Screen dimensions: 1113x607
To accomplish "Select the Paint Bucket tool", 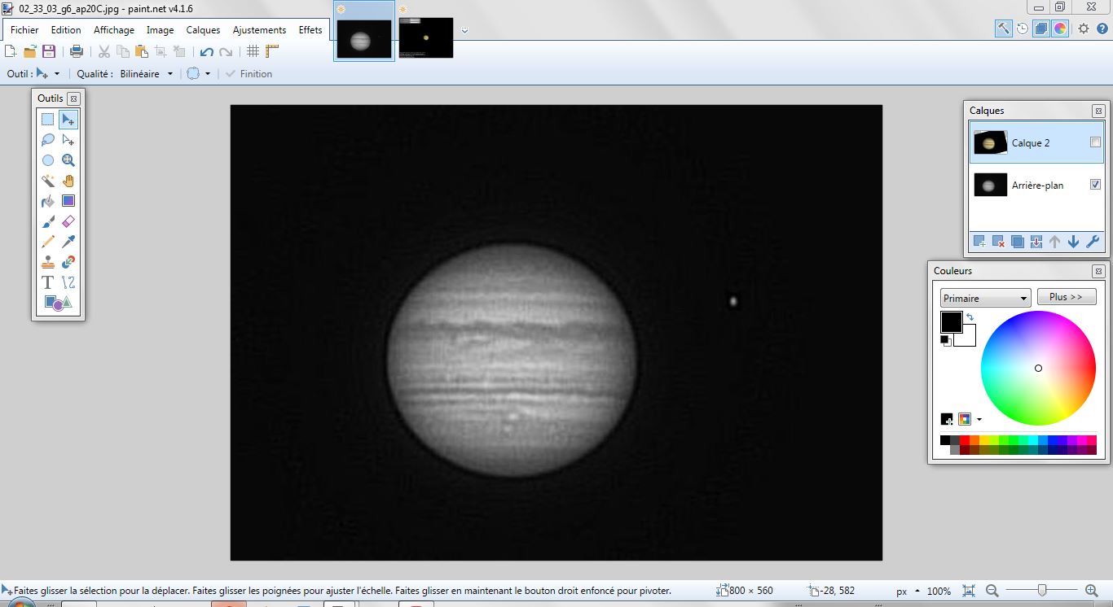I will [48, 201].
